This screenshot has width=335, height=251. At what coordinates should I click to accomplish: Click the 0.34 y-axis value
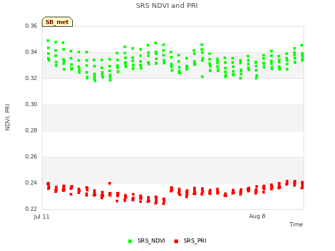coord(31,52)
